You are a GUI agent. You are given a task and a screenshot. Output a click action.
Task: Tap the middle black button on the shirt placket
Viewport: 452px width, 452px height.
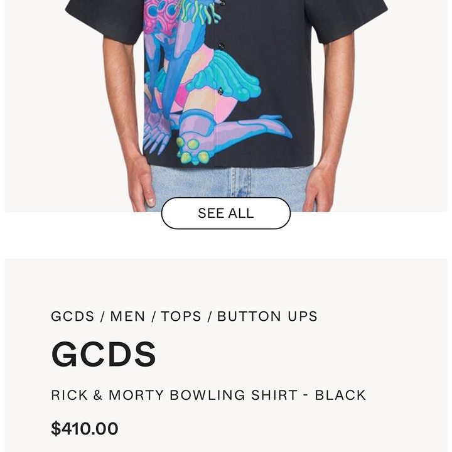point(221,46)
